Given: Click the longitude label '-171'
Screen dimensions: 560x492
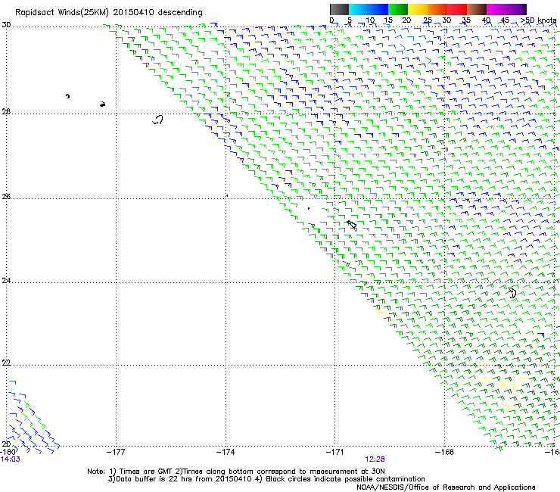Looking at the screenshot, I should point(334,452).
